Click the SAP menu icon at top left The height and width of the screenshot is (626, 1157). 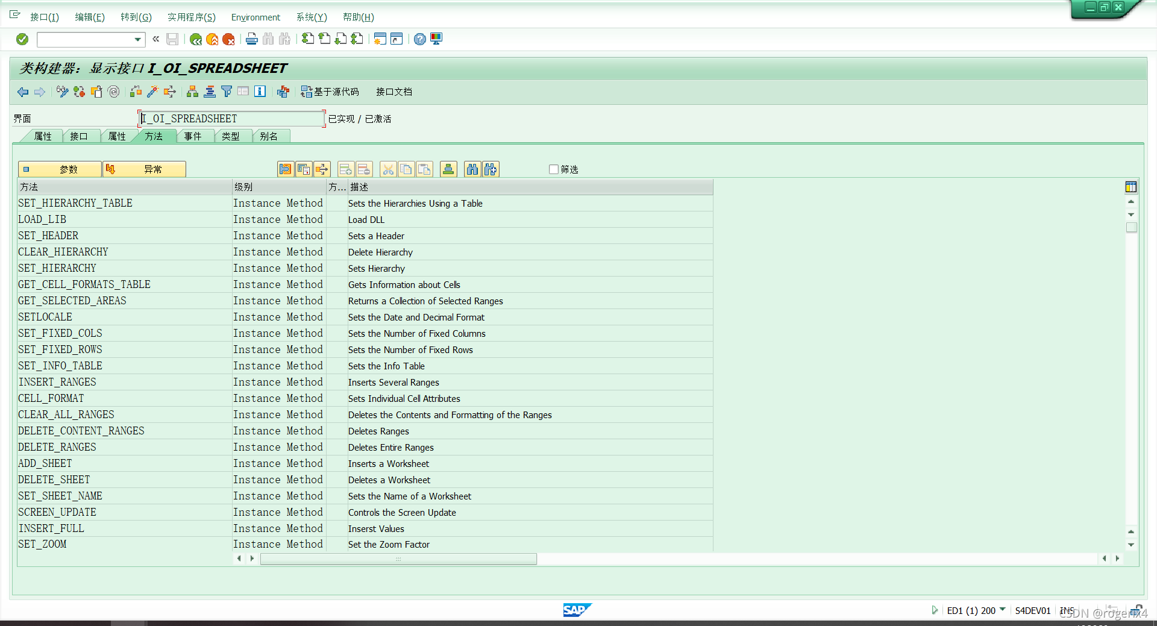point(15,14)
